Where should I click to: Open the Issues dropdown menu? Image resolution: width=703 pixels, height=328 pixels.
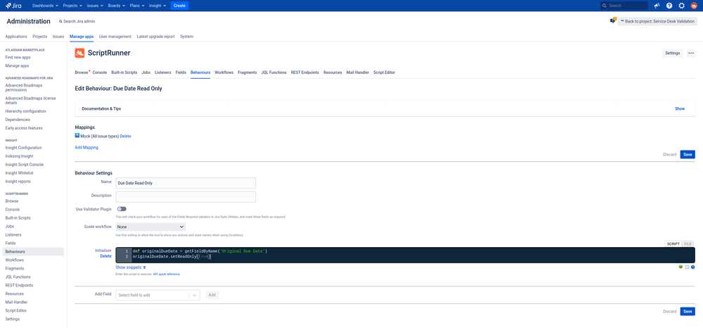coord(96,6)
